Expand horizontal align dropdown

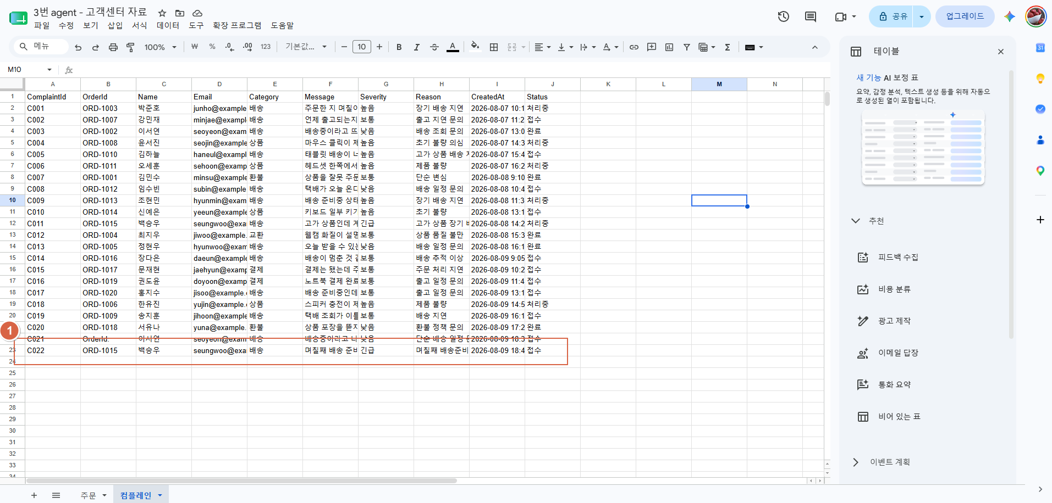[x=543, y=47]
